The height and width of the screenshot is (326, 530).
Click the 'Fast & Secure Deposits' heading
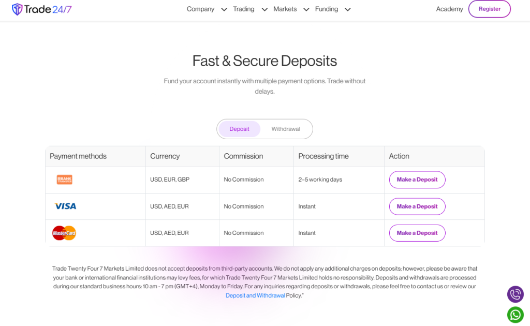tap(264, 61)
